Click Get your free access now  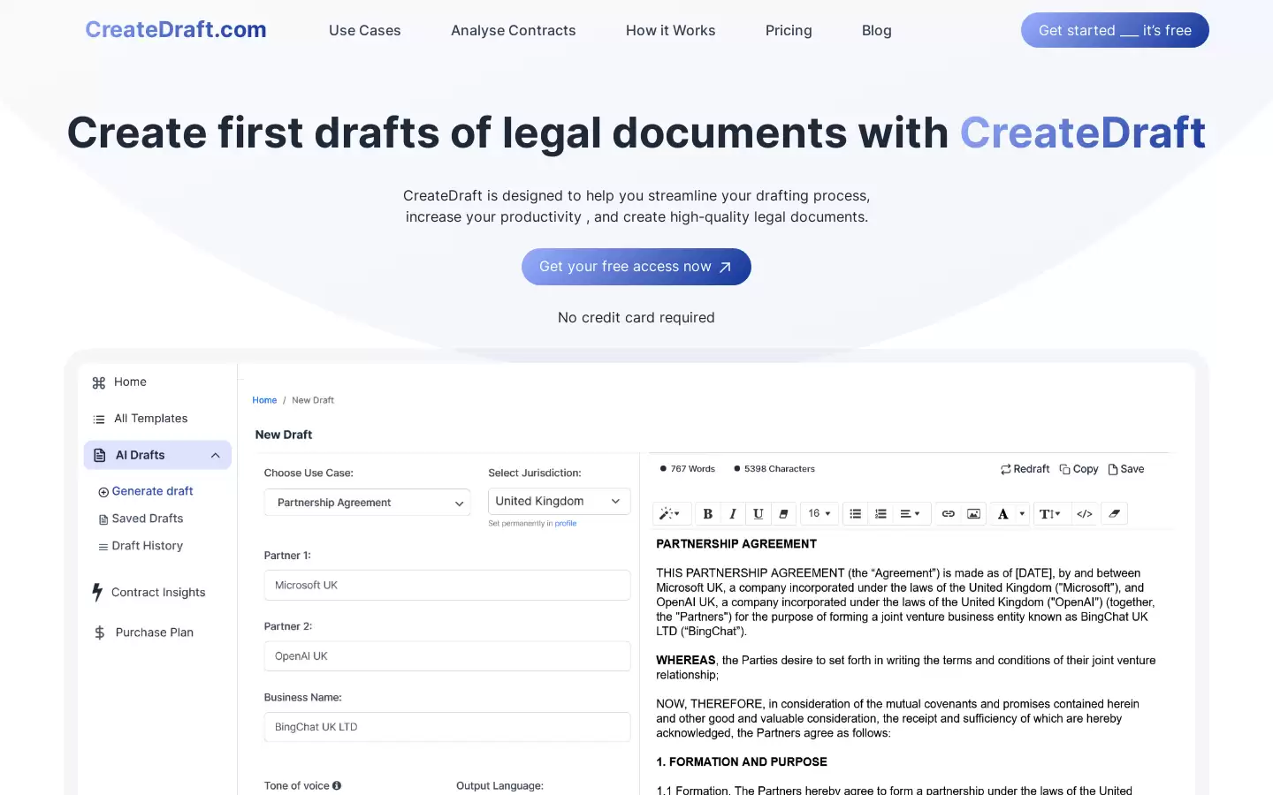[x=636, y=267]
